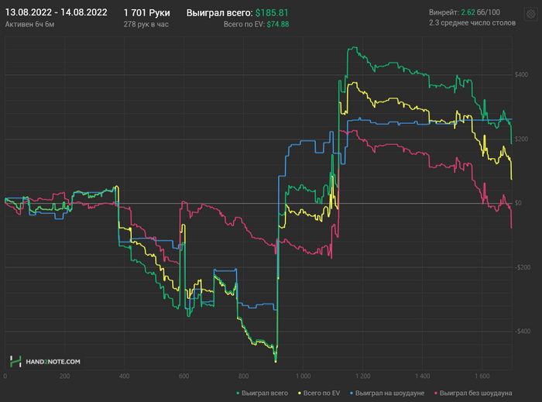Click the '$200' y-axis label
The height and width of the screenshot is (402, 542).
pyautogui.click(x=521, y=139)
